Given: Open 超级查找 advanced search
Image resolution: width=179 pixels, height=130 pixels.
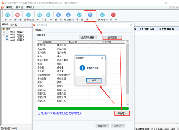Looking at the screenshot, I should pos(68,15).
